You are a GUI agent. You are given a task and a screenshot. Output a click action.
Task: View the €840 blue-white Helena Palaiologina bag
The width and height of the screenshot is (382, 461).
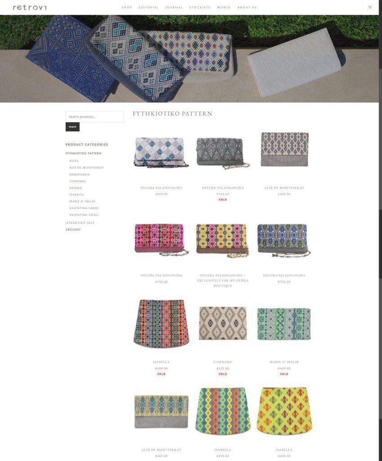(x=162, y=152)
